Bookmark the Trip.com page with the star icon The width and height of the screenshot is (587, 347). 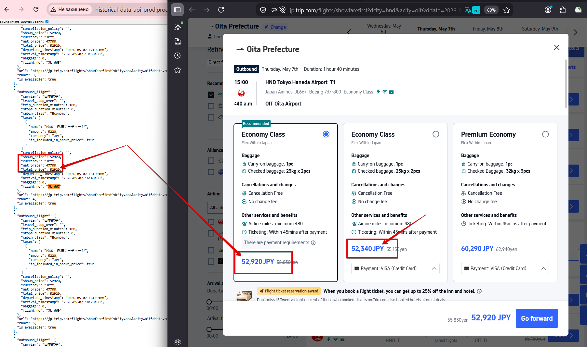coord(507,10)
